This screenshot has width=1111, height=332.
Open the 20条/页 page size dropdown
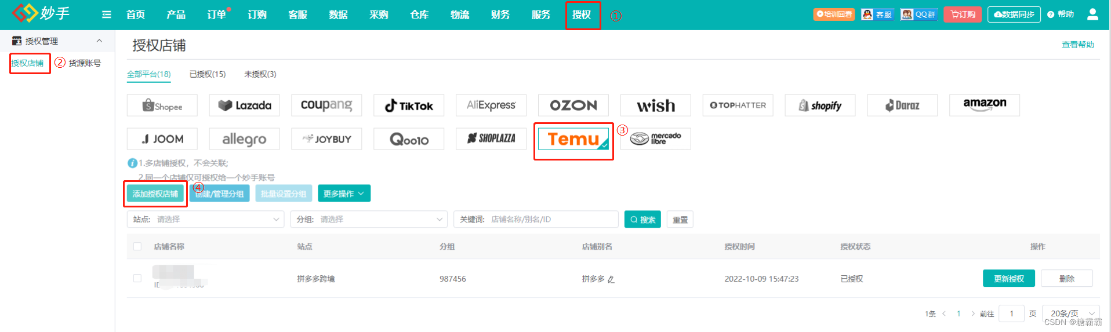point(1070,313)
